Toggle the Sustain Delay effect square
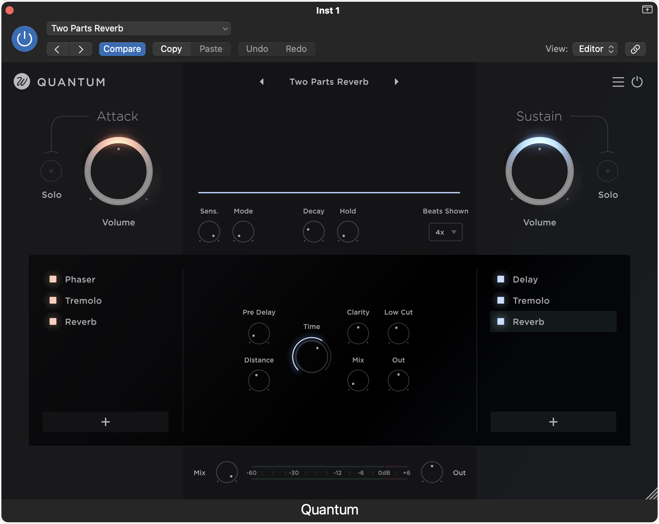 [x=501, y=279]
